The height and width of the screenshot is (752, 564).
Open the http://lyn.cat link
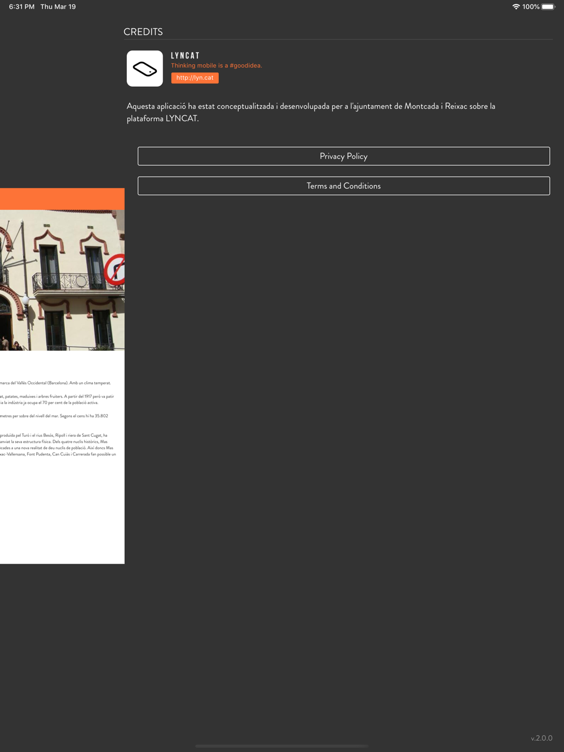(x=195, y=78)
